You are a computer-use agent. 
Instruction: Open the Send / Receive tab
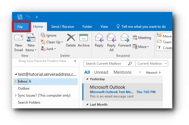(63, 27)
